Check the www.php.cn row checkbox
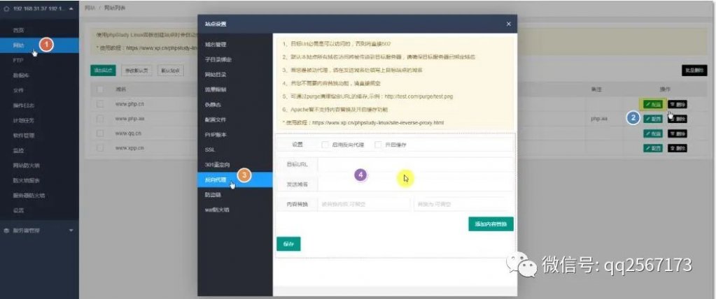716x299 pixels. pyautogui.click(x=100, y=104)
